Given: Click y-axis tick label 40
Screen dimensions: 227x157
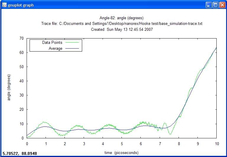Looking at the screenshot, I should click(x=21, y=81).
